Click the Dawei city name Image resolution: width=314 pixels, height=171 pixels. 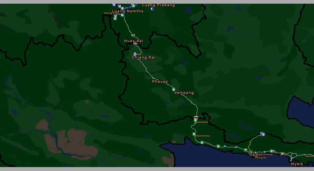point(253,155)
